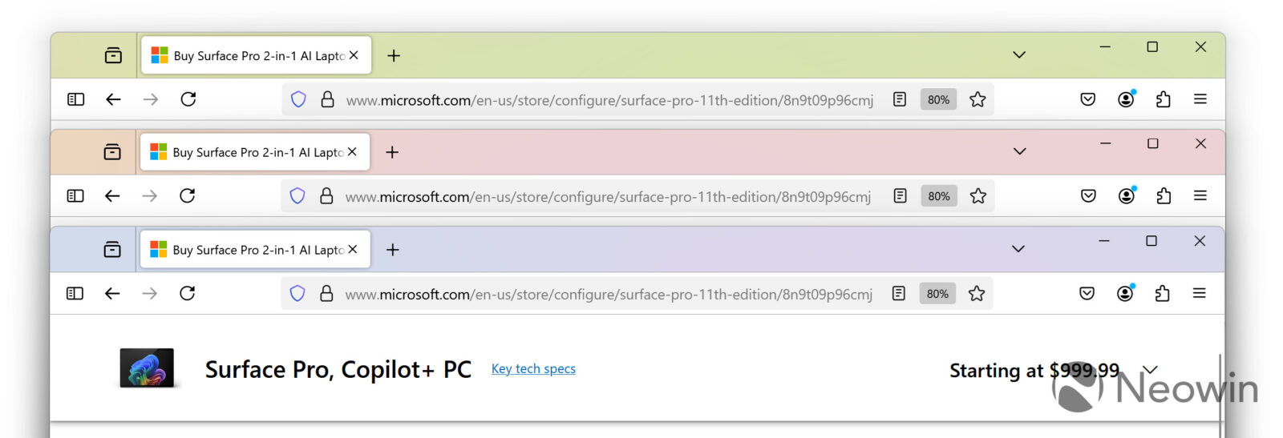The width and height of the screenshot is (1283, 438).
Task: Bookmark the page with the star in the bottom window
Action: click(x=977, y=294)
